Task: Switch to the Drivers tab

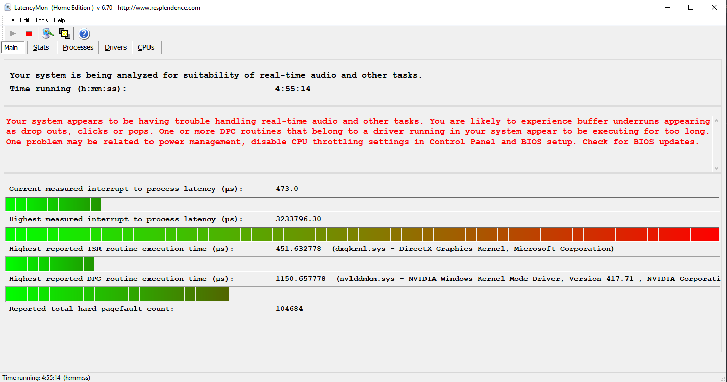Action: click(116, 47)
